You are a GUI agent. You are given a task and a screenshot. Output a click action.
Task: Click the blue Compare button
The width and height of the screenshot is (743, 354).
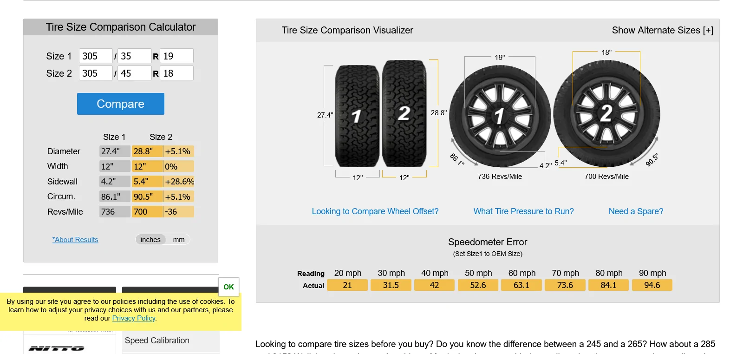(x=121, y=104)
